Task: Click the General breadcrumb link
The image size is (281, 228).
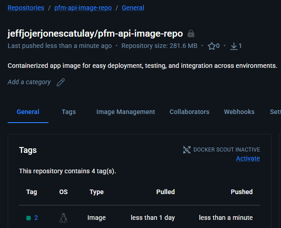Action: [133, 8]
